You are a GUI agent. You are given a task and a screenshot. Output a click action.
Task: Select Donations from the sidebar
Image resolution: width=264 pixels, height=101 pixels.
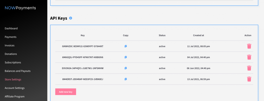coord(11,54)
